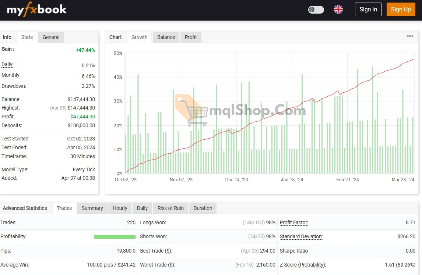The width and height of the screenshot is (422, 275).
Task: Toggle the dark mode switch
Action: click(x=316, y=9)
